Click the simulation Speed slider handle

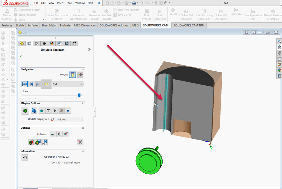pos(79,96)
